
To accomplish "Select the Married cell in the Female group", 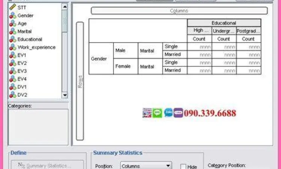I will [x=175, y=70].
